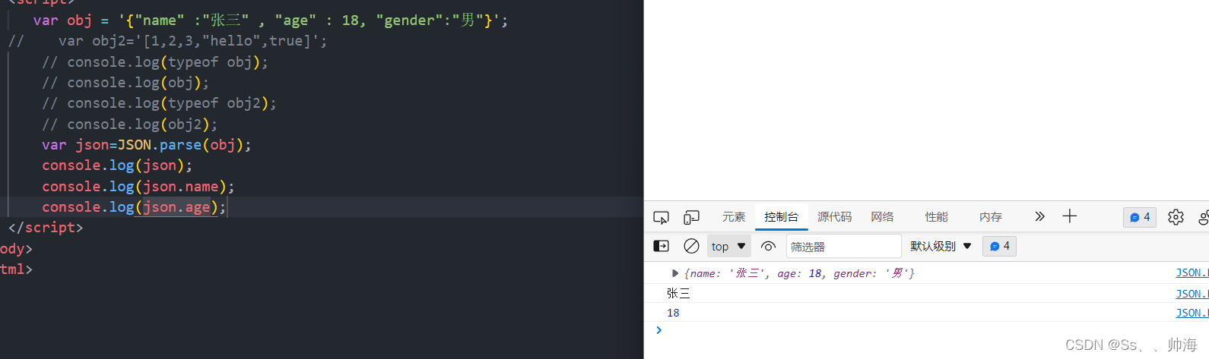Open the DevTools settings gear

[1176, 217]
